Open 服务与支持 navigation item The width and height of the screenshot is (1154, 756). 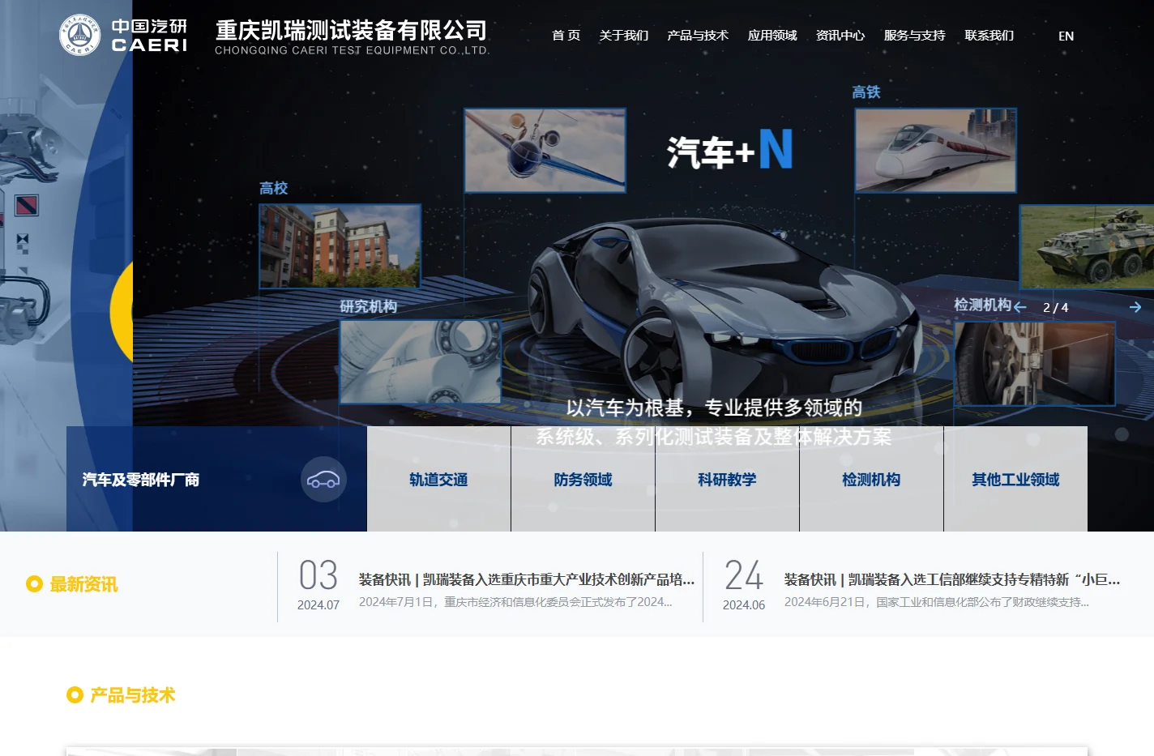pos(914,36)
